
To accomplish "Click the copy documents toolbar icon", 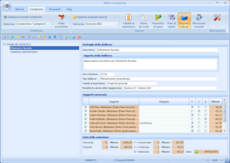I will pos(28,37).
